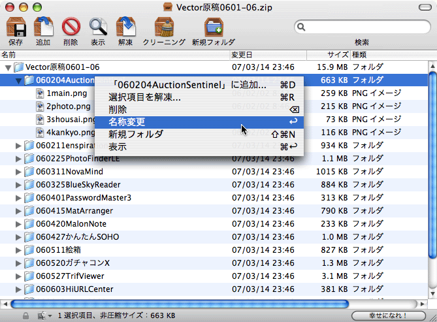Viewport: 437px width, 322px height.
Task: Select the 1main.png file name
Action: 67,93
